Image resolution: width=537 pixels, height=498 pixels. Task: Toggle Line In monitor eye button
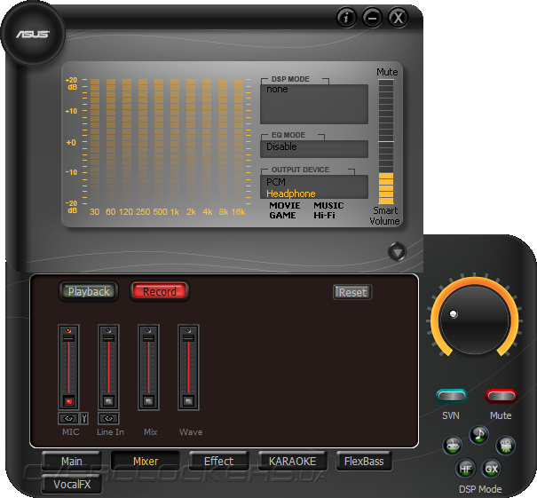click(108, 418)
